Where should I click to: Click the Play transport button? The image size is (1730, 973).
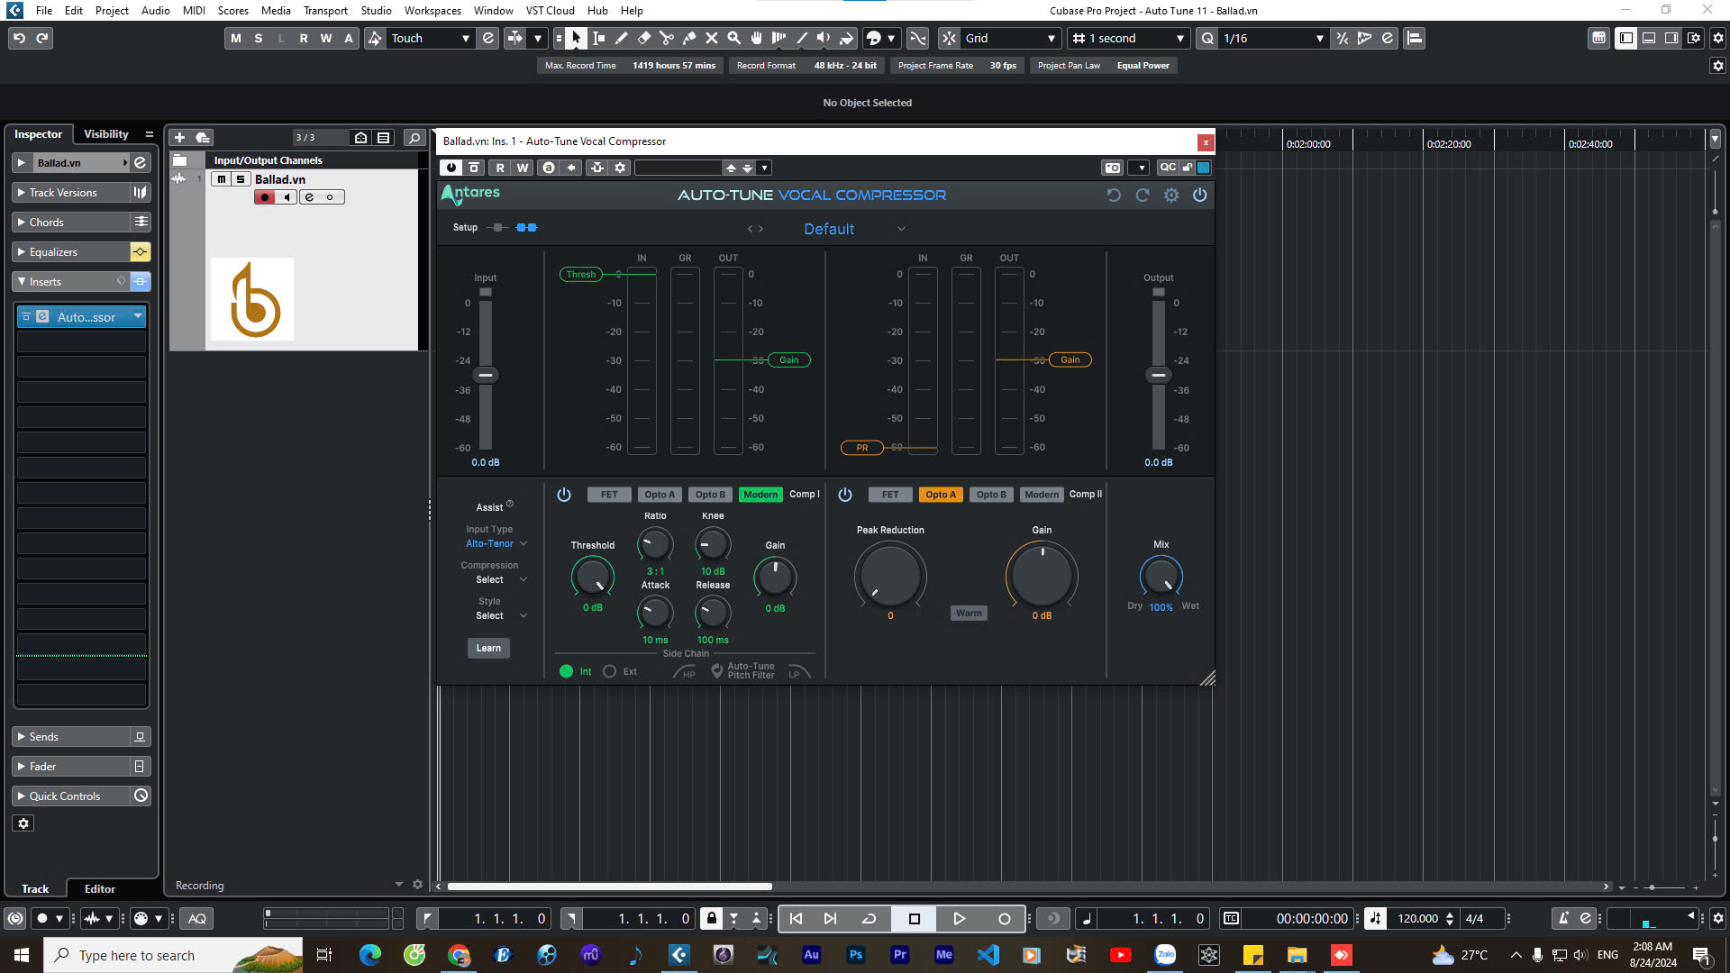(x=959, y=918)
